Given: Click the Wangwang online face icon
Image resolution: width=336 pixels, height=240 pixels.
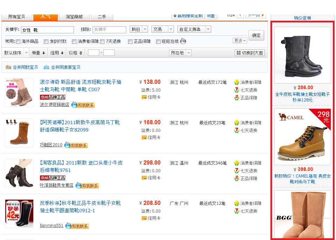Looking at the screenshot, I should click(x=183, y=41).
